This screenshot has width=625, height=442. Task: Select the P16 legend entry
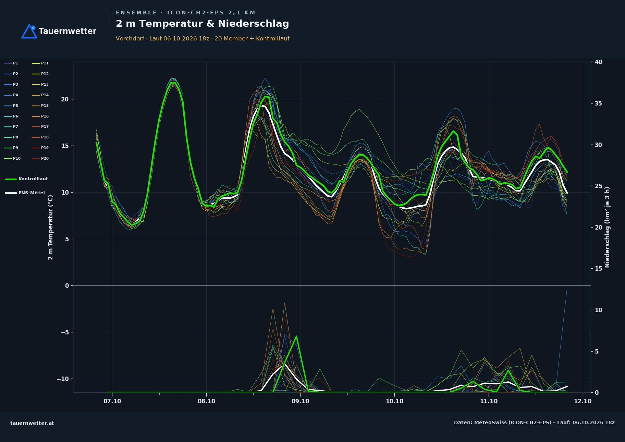(40, 116)
